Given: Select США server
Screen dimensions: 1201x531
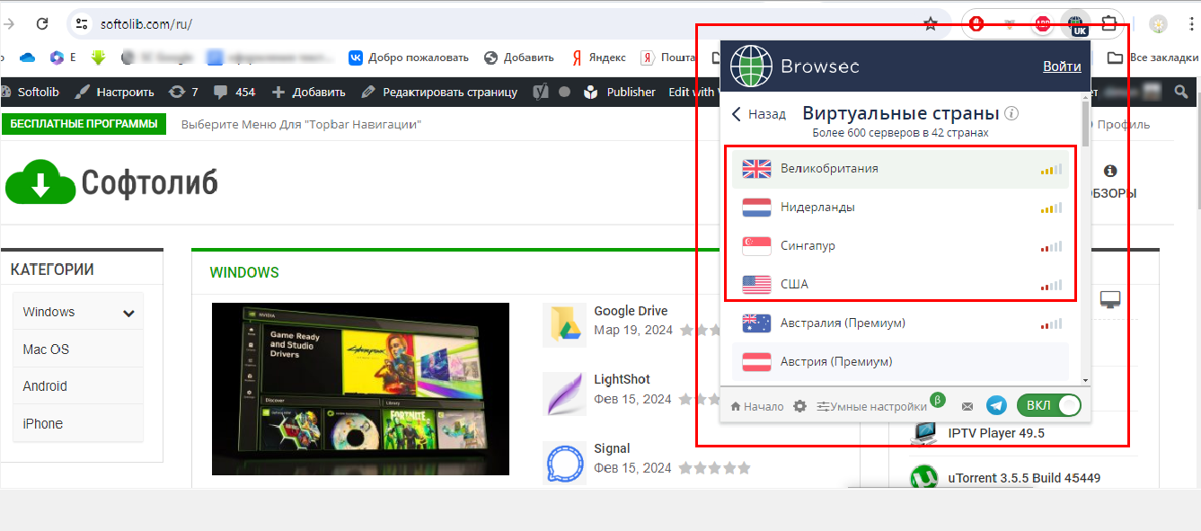Looking at the screenshot, I should point(900,285).
